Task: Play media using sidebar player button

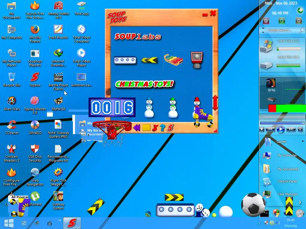Action: 280,129
